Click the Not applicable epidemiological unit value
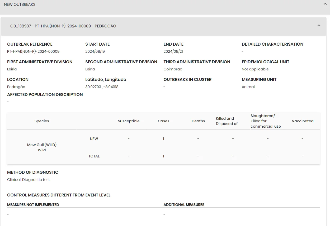Screen dimensions: 330x226 [x=255, y=69]
